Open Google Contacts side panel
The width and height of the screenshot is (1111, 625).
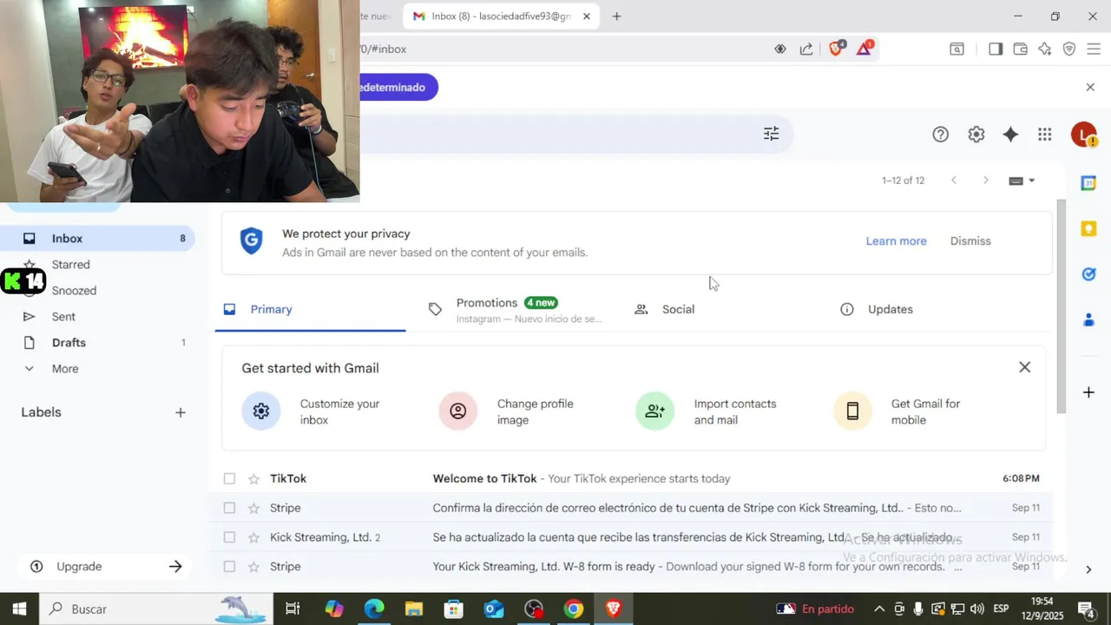pyautogui.click(x=1088, y=320)
